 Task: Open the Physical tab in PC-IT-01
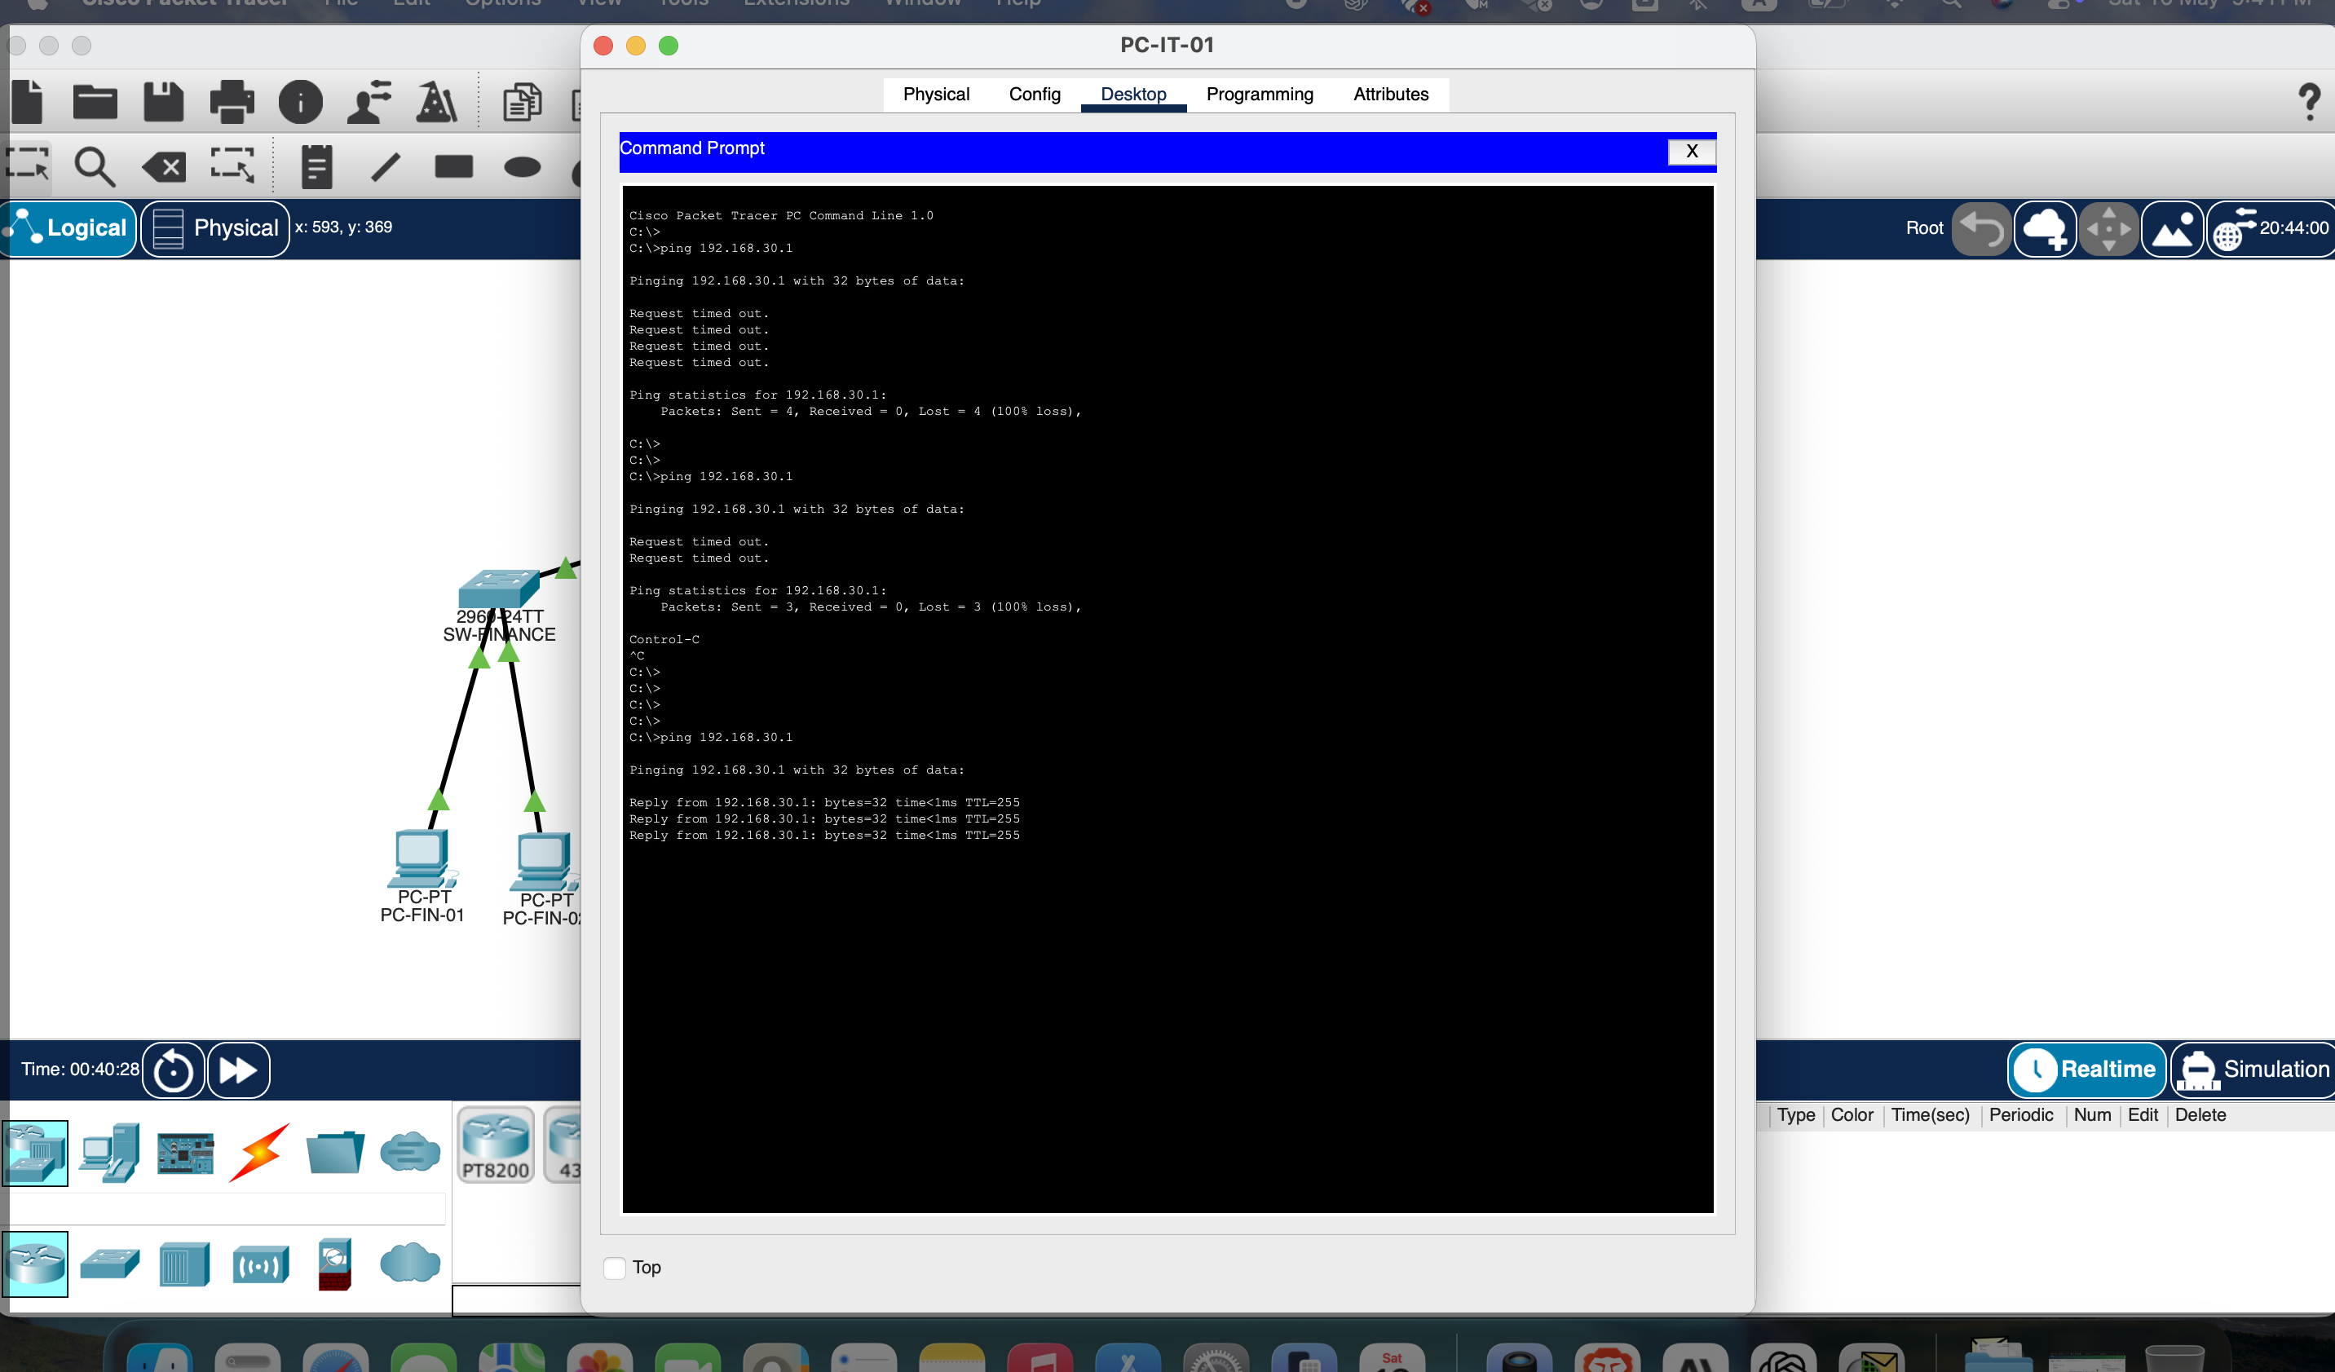pyautogui.click(x=936, y=95)
